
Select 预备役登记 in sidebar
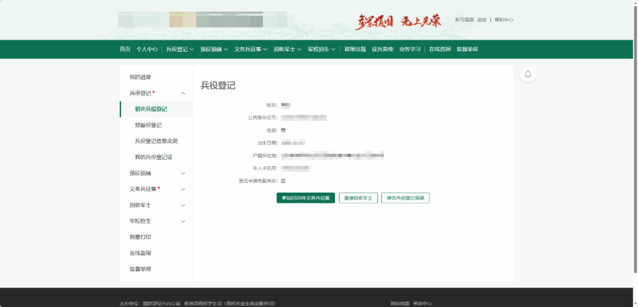[x=148, y=126]
